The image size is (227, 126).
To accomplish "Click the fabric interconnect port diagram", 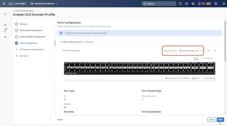I will tap(139, 68).
